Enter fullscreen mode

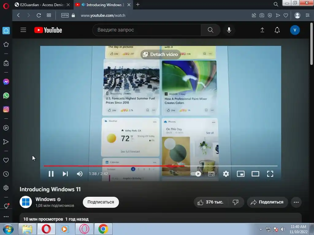pos(270,174)
